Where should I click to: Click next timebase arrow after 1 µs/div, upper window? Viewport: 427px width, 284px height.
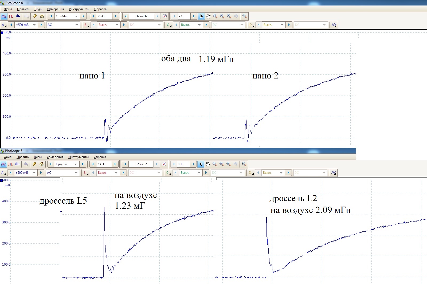coord(83,16)
